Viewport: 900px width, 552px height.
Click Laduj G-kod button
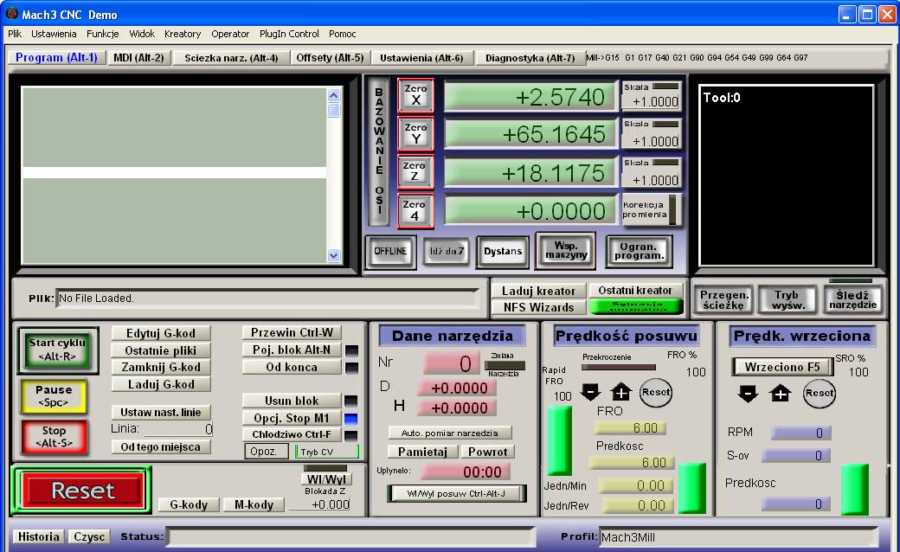pos(161,384)
